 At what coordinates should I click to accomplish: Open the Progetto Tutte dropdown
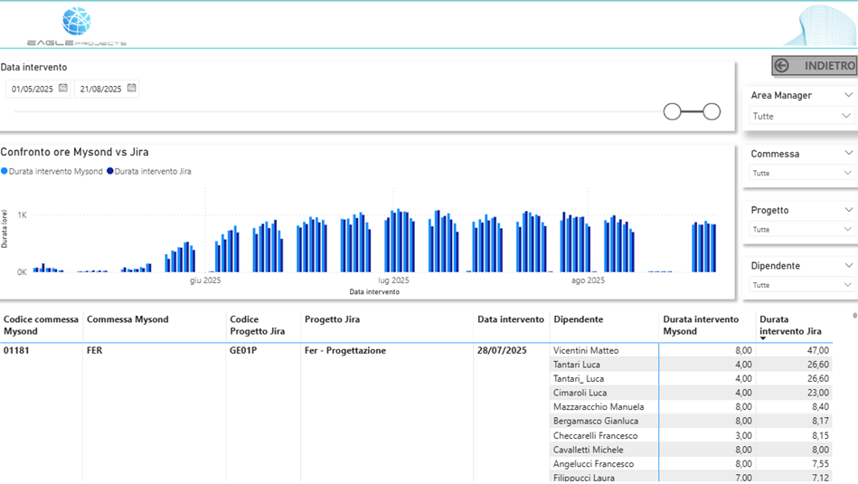(801, 229)
